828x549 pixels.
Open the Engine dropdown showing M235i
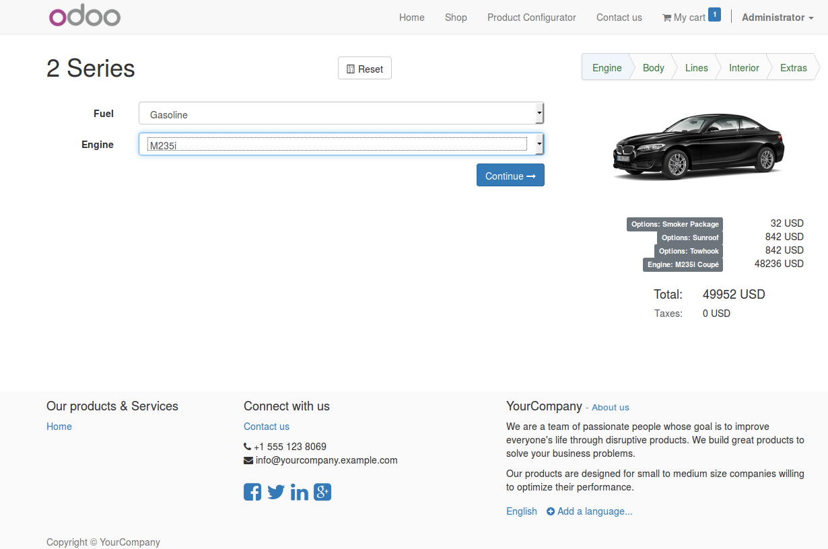pos(341,144)
